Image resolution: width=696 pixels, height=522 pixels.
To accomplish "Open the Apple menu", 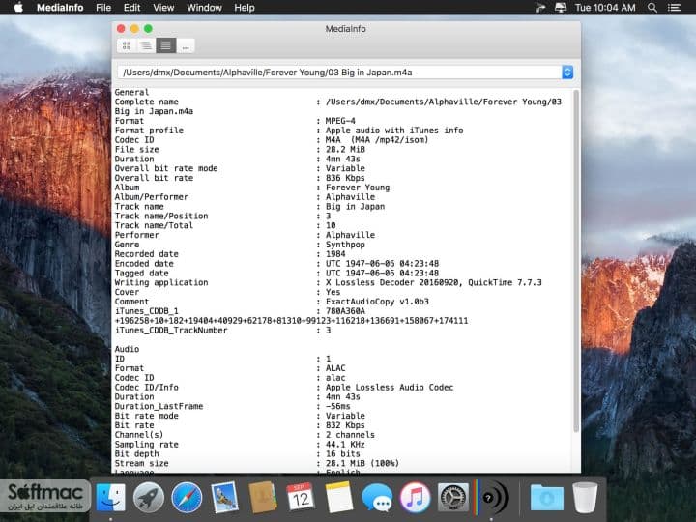I will click(18, 8).
